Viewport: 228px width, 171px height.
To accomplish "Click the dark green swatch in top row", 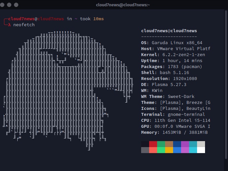I will pos(161,144).
